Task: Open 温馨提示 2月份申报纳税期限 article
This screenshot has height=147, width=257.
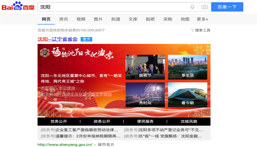Action: point(80,136)
